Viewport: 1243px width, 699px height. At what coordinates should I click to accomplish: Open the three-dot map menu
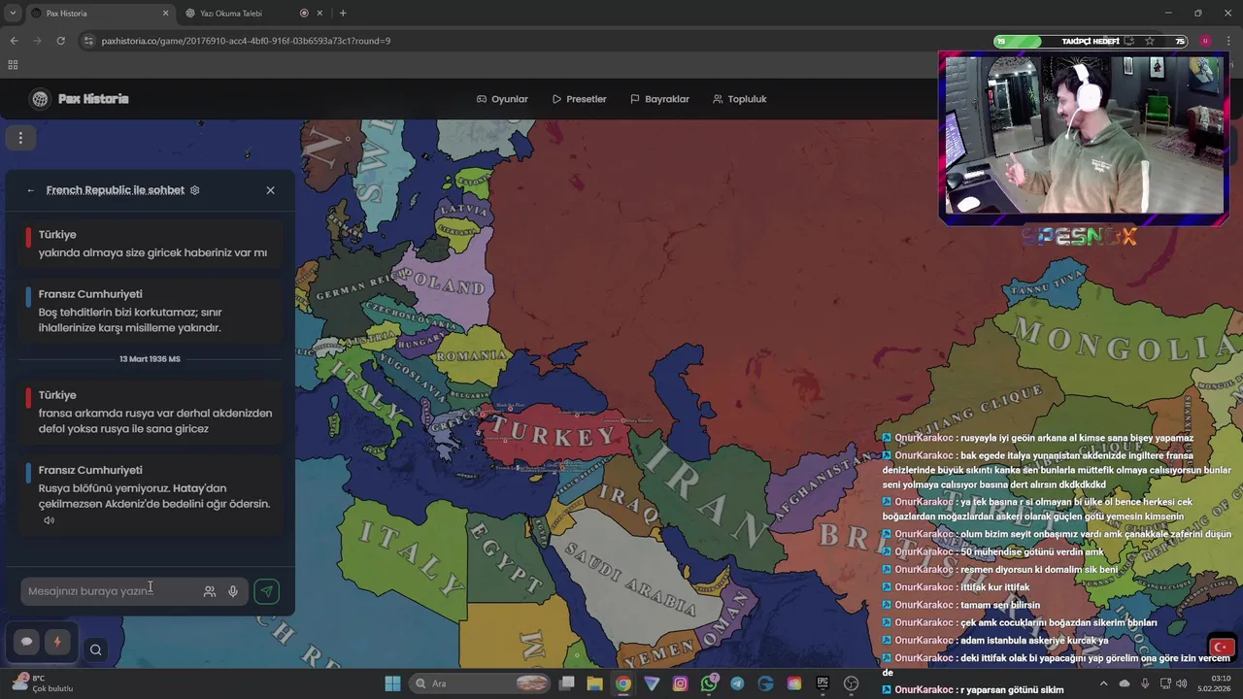pos(20,138)
